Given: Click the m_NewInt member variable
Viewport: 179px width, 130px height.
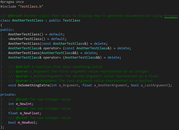Looking at the screenshot, I should click(24, 104).
